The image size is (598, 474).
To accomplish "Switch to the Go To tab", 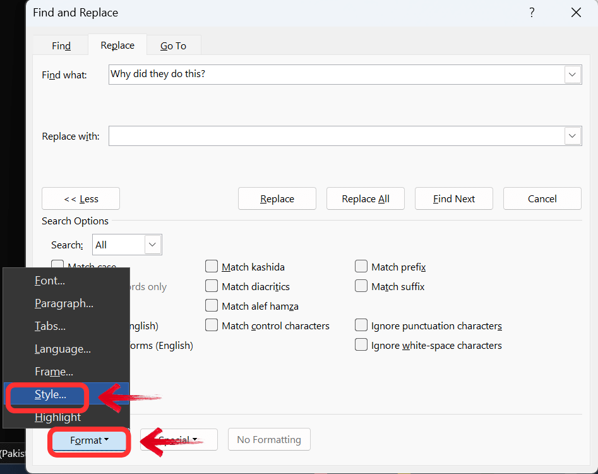I will [173, 45].
